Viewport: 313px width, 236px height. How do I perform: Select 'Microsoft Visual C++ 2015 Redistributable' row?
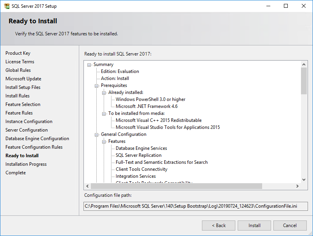click(x=159, y=120)
